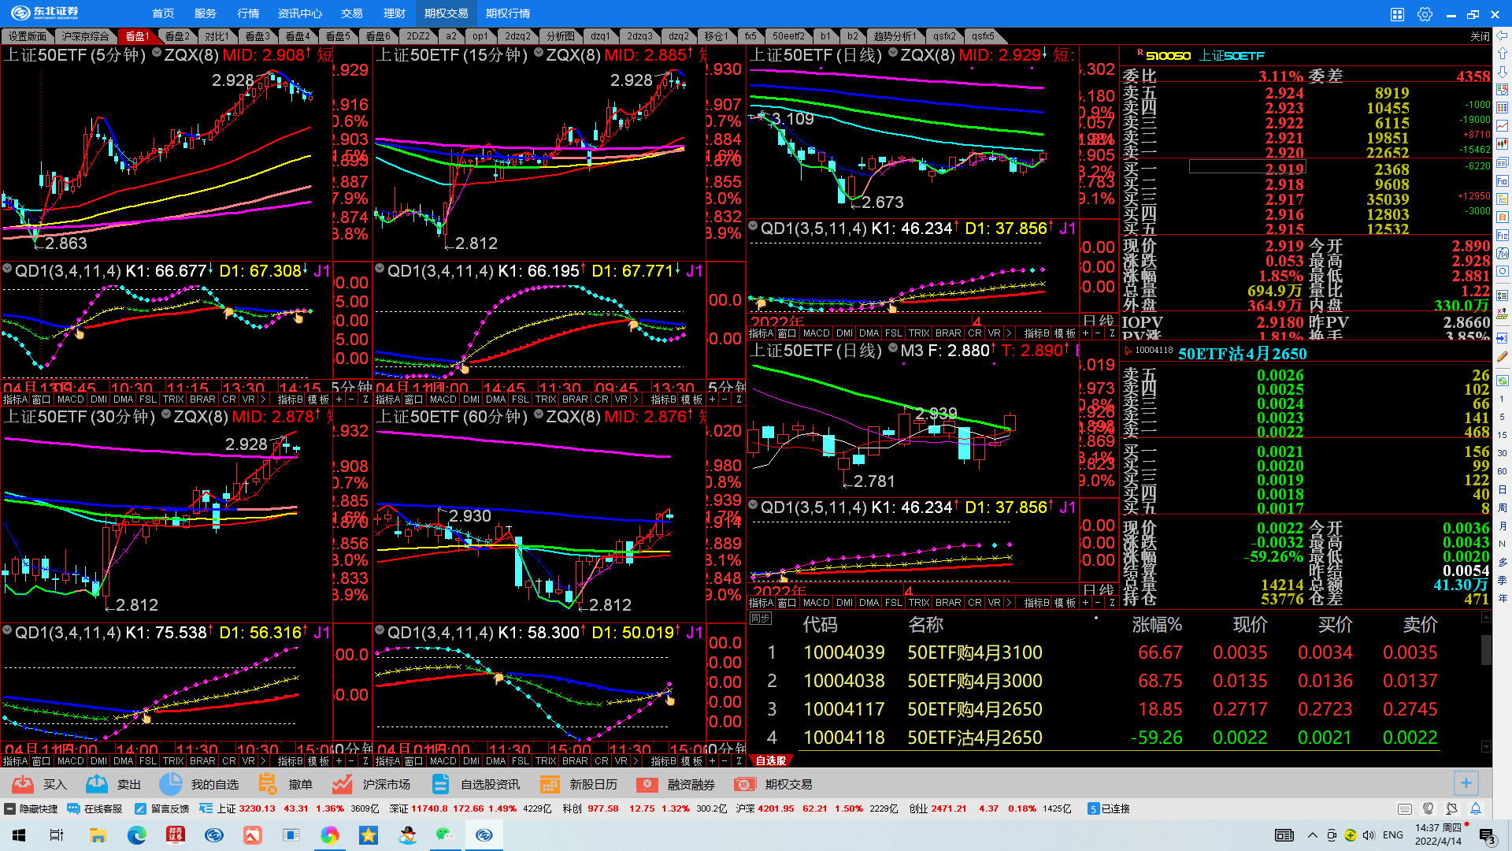The height and width of the screenshot is (851, 1512).
Task: Click 关闭 at top right of tabs
Action: point(1480,36)
